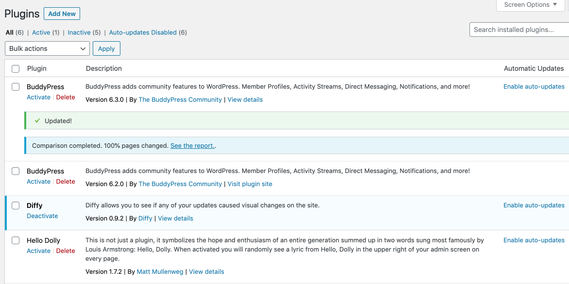The height and width of the screenshot is (284, 569).
Task: Open The BuddyPress Community link for 6.2.0
Action: [180, 184]
